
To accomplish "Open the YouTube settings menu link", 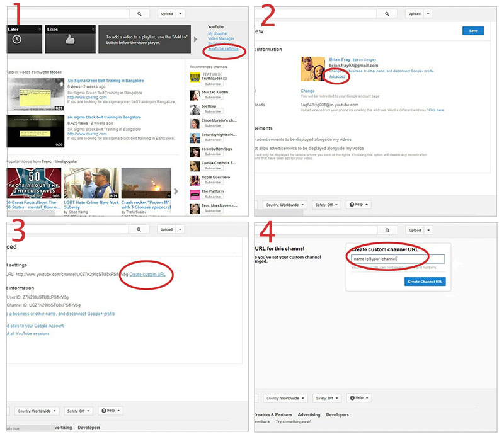I will click(223, 49).
